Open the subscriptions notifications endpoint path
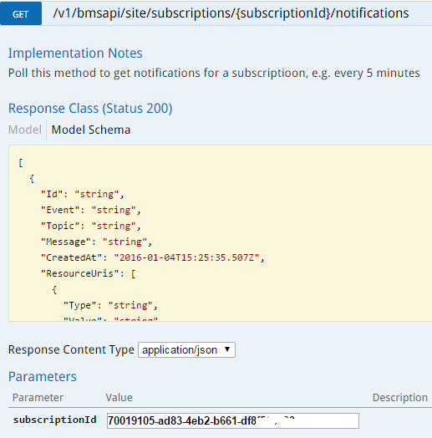432x438 pixels. [231, 13]
